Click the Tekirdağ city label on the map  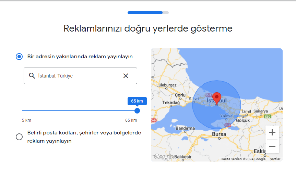coord(170,103)
